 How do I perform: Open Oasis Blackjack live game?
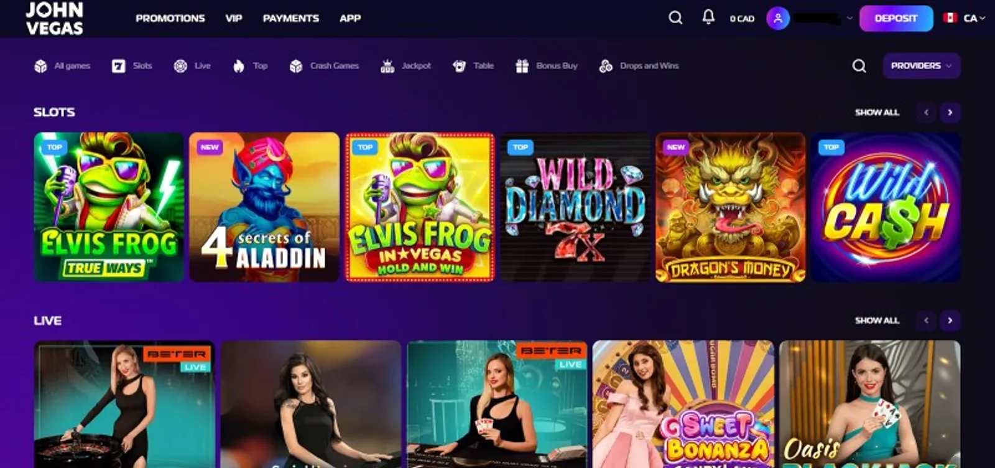pos(869,404)
